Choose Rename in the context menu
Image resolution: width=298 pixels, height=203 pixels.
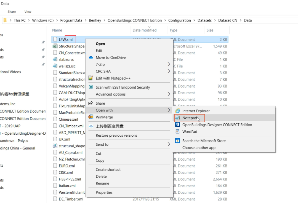pyautogui.click(x=102, y=183)
